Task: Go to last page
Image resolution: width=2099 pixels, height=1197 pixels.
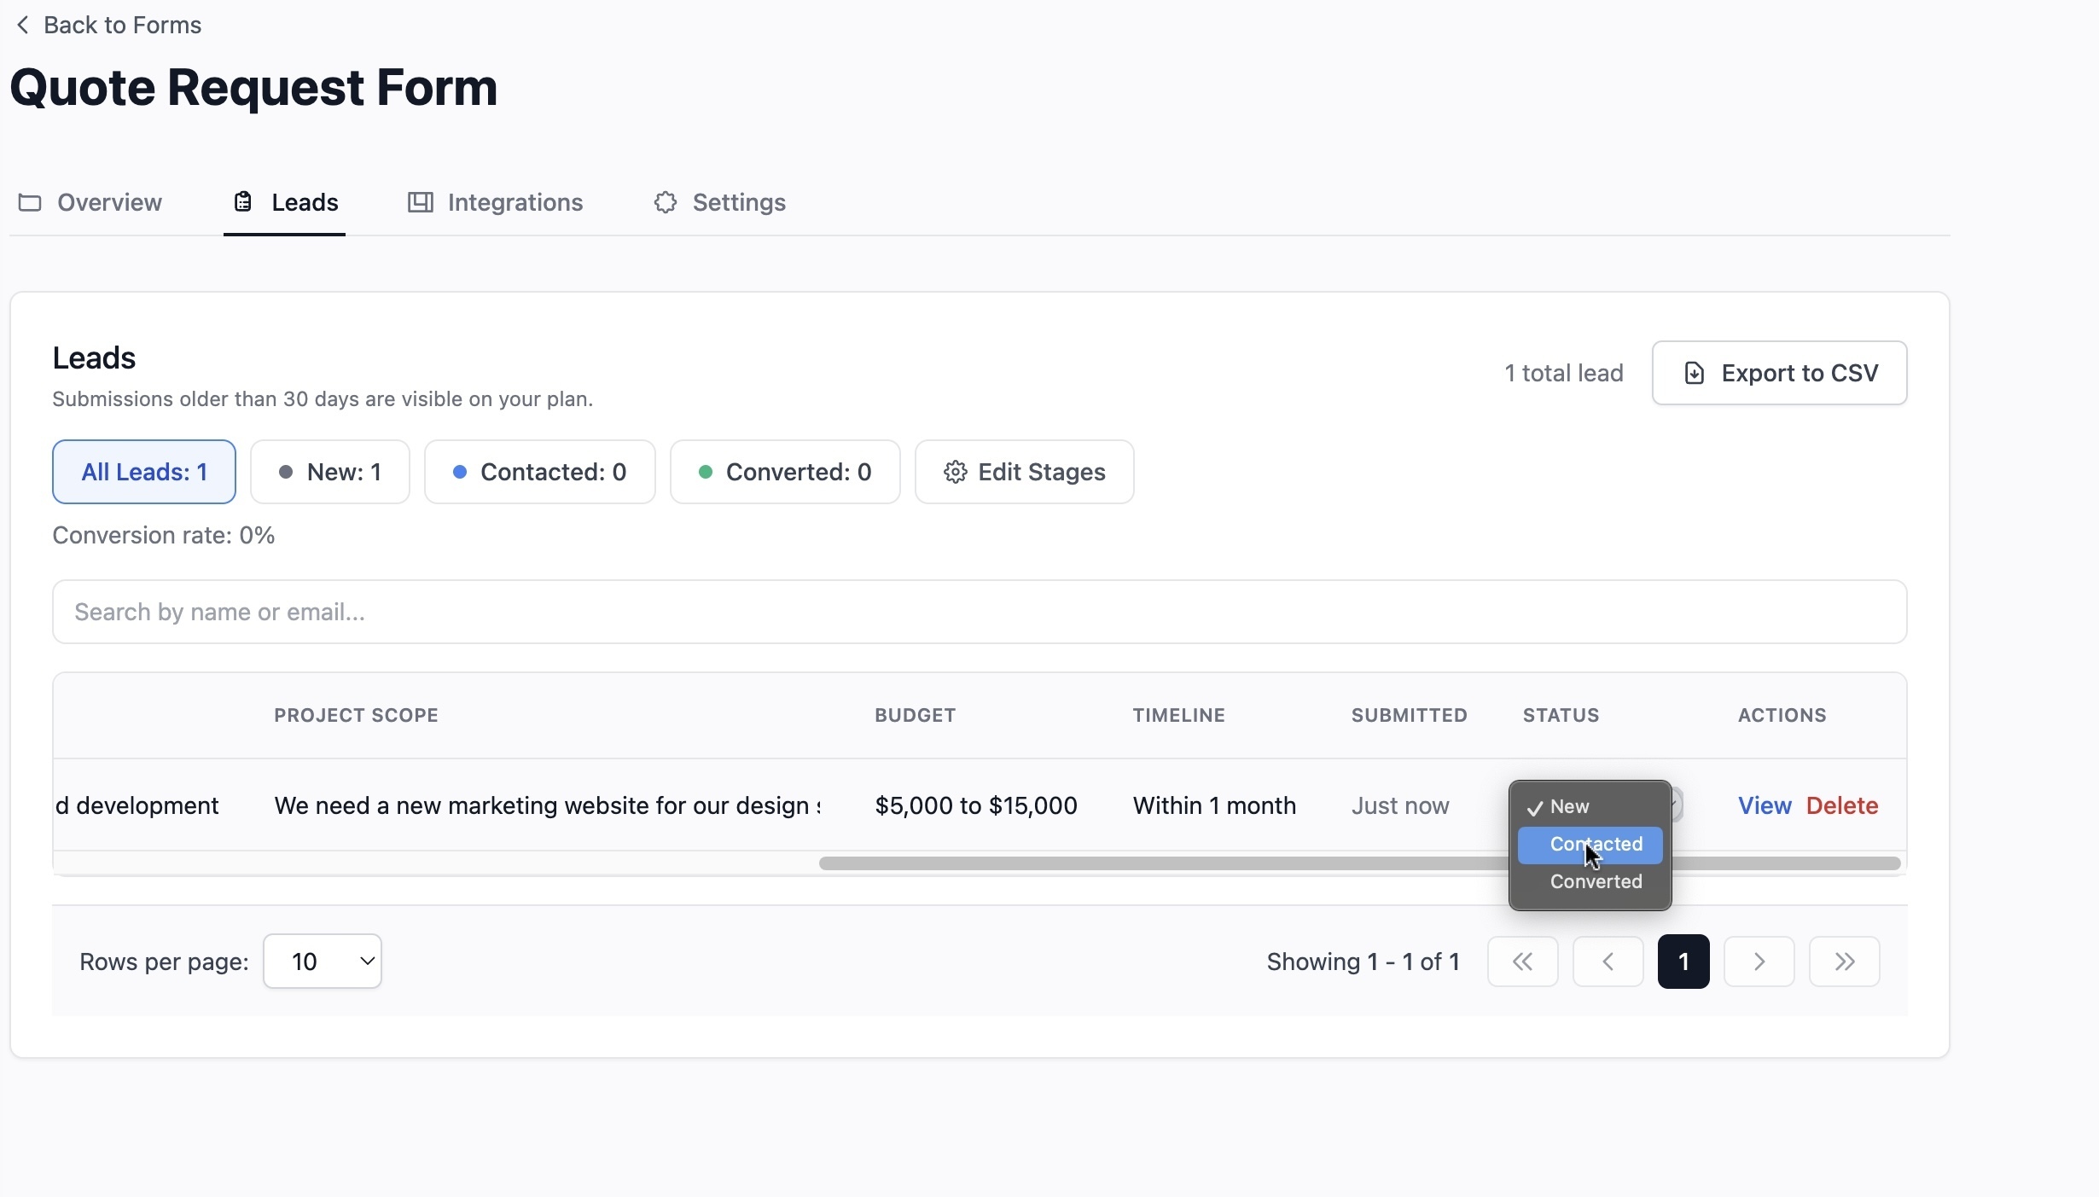Action: (x=1845, y=962)
